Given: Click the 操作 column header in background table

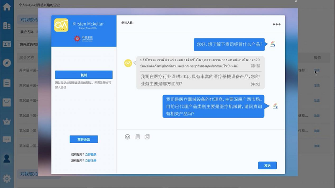Looking at the screenshot, I should click(x=317, y=58).
